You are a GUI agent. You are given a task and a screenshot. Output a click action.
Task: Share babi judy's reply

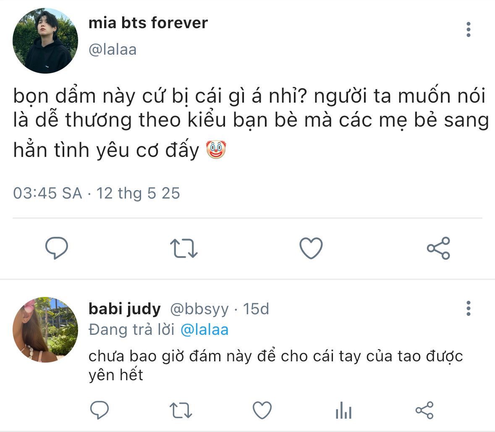pos(424,410)
